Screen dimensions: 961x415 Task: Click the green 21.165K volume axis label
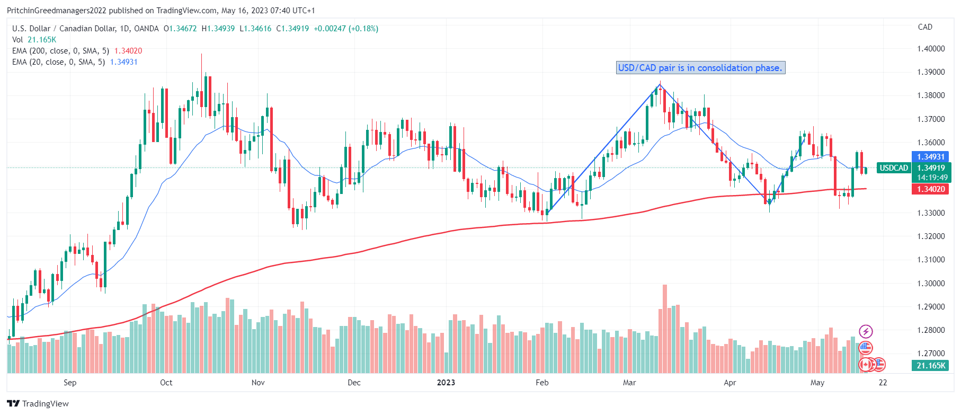(x=931, y=366)
